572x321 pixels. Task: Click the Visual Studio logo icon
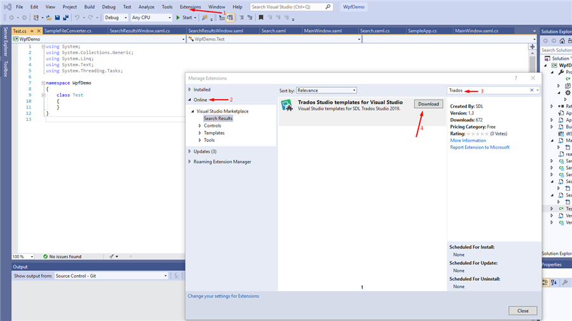tap(7, 6)
